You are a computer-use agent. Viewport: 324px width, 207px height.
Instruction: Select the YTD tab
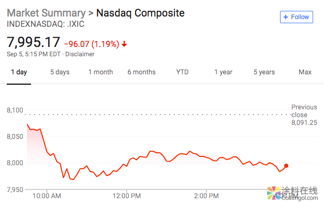182,72
